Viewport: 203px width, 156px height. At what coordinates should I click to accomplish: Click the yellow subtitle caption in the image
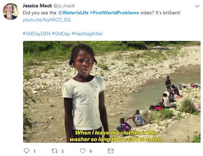click(116, 136)
